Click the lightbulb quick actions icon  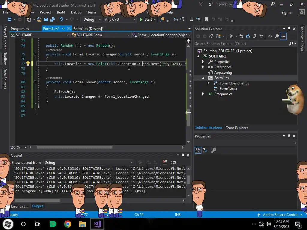point(28,63)
